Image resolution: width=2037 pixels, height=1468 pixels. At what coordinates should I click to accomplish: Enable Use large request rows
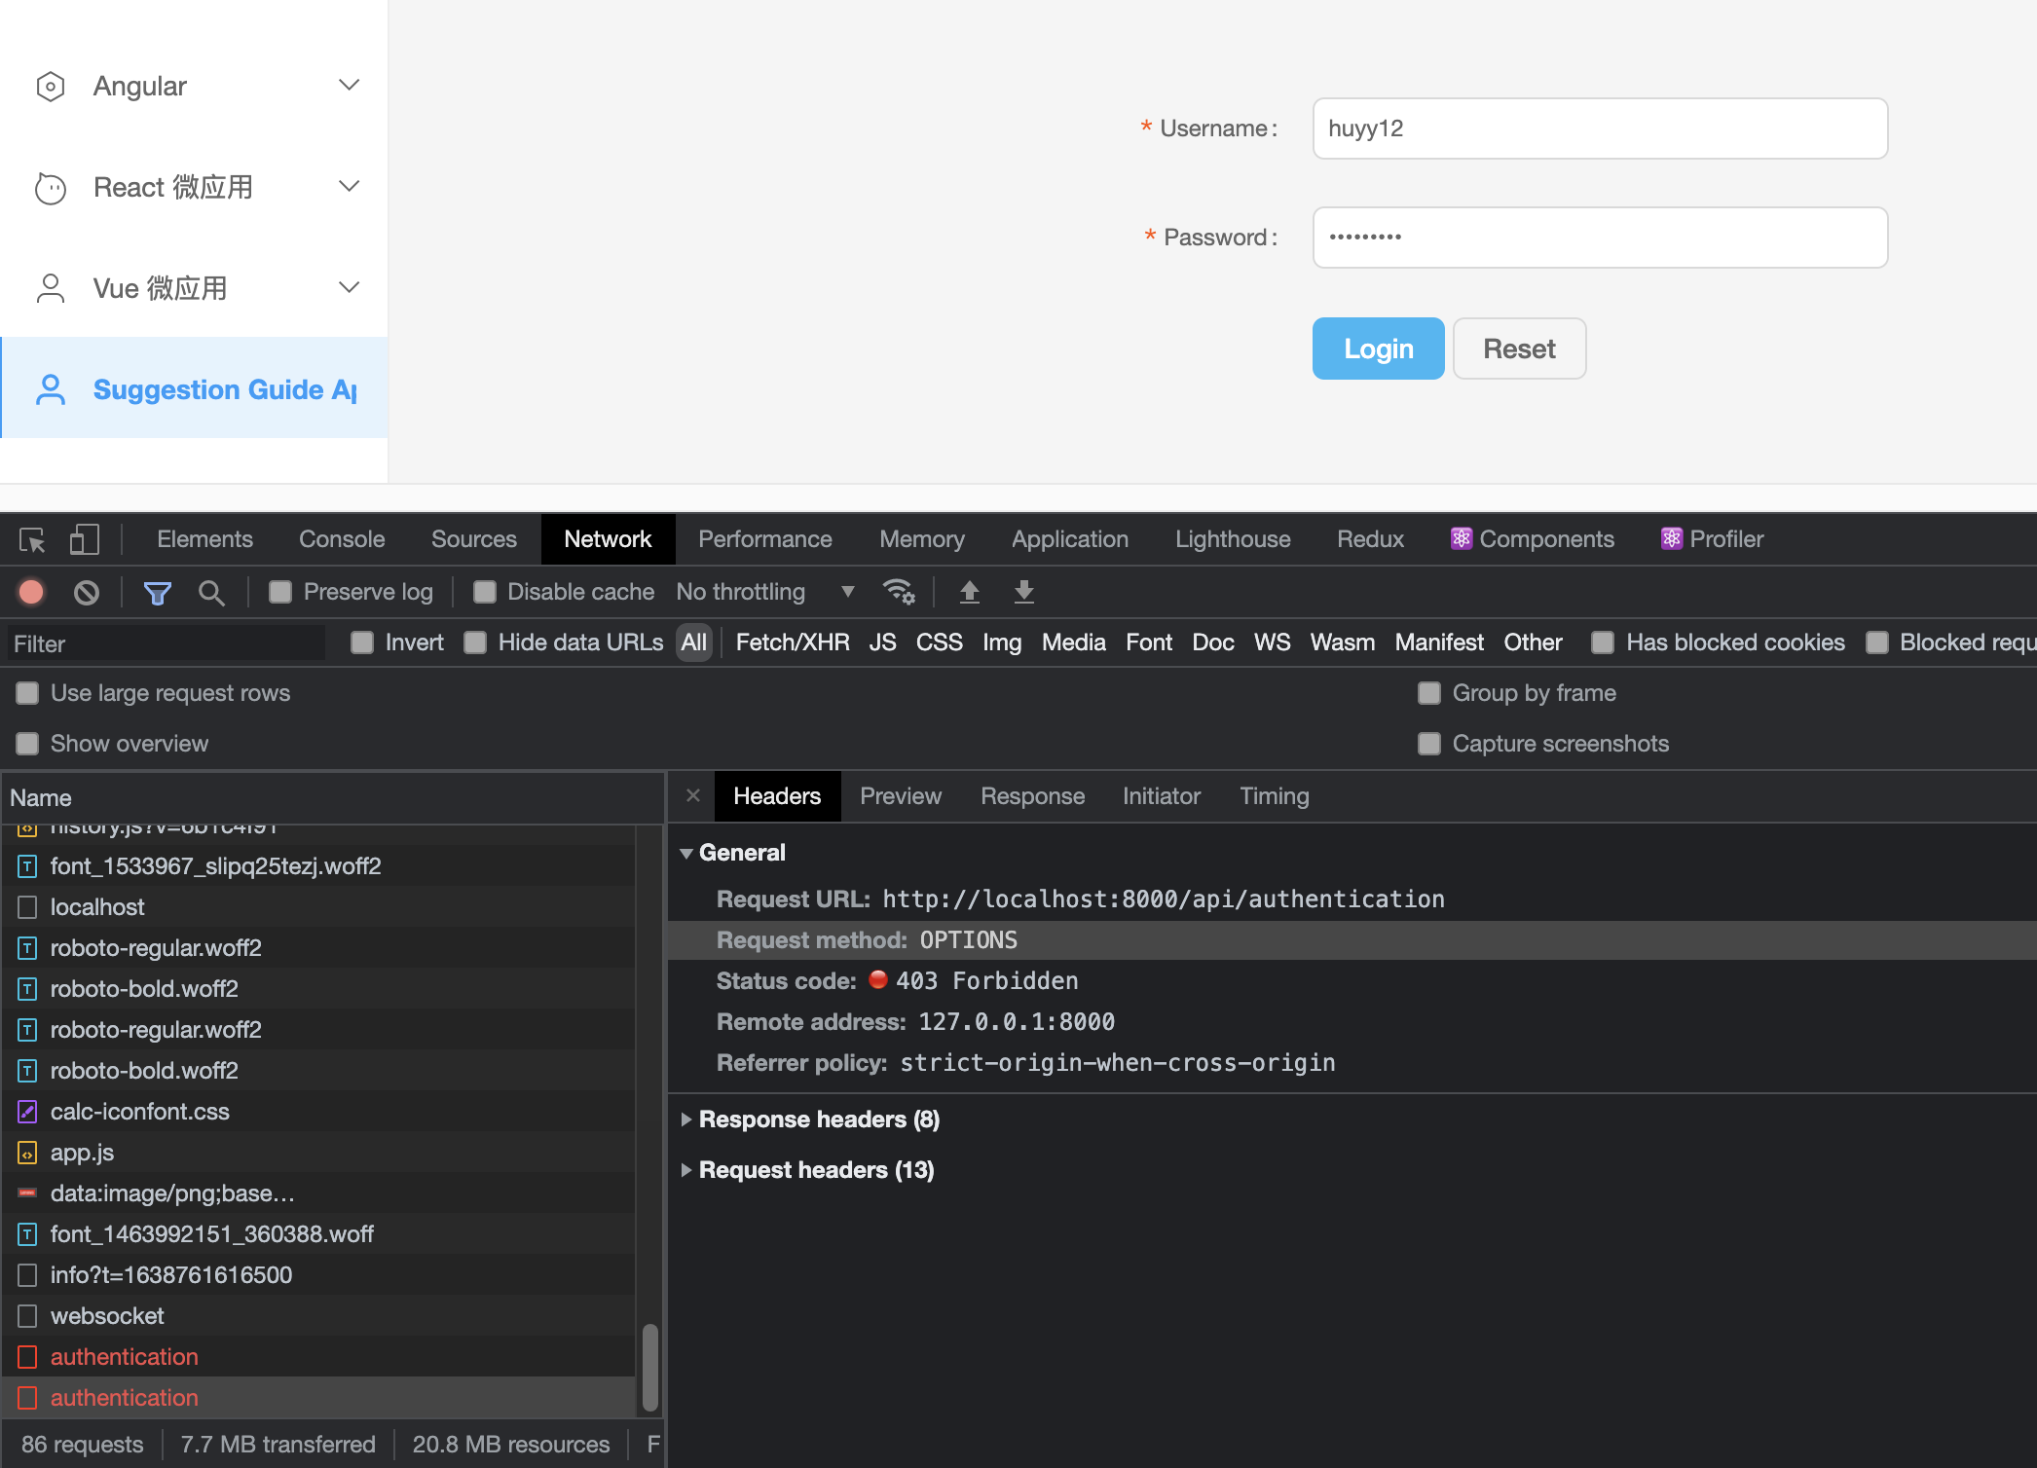(27, 693)
